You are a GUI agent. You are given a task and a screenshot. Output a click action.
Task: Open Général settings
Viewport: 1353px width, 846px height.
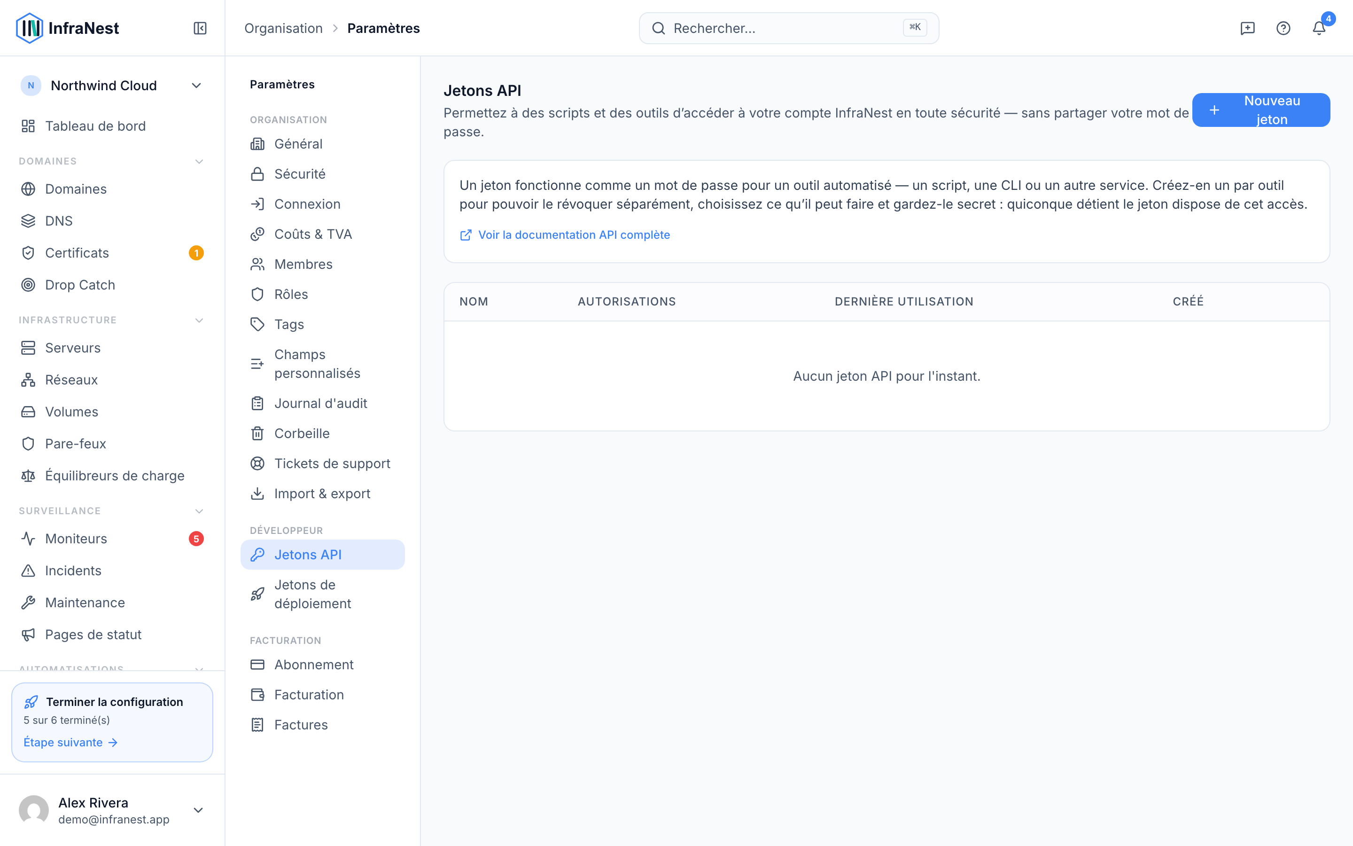(323, 144)
